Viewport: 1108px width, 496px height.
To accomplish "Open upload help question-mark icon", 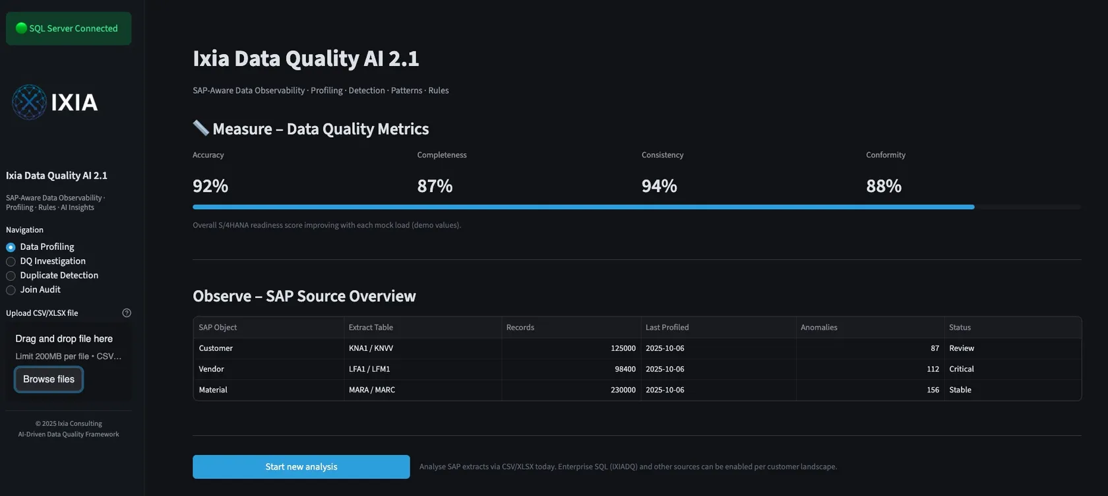I will [127, 313].
